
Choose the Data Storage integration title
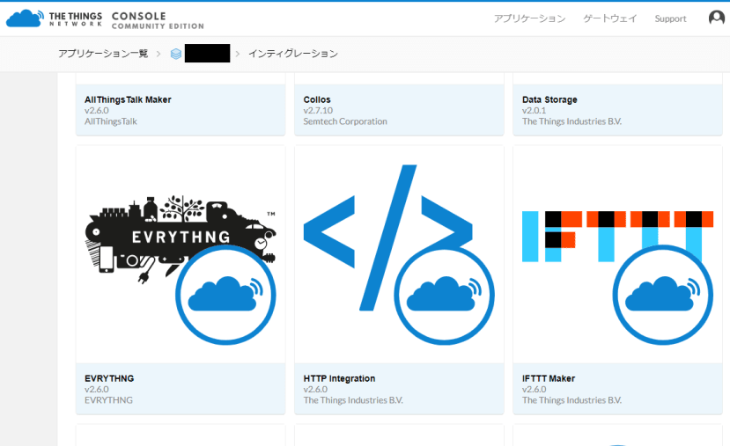(x=549, y=99)
